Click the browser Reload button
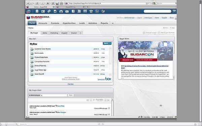202x126 pixels. tap(37, 3)
